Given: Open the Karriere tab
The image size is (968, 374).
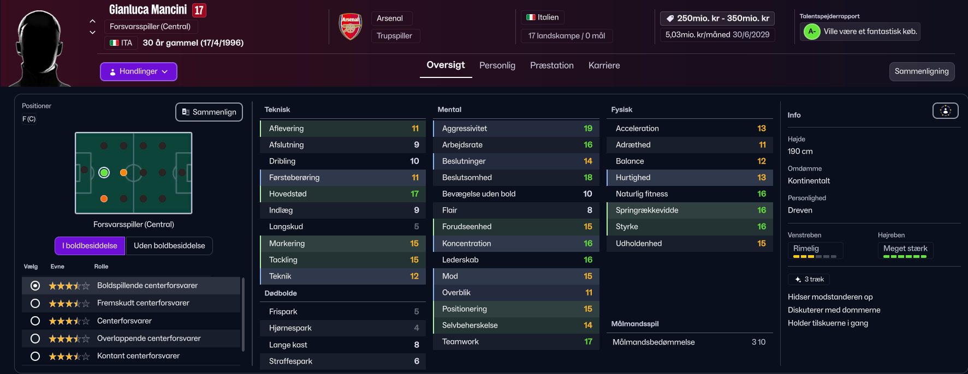Looking at the screenshot, I should tap(604, 65).
